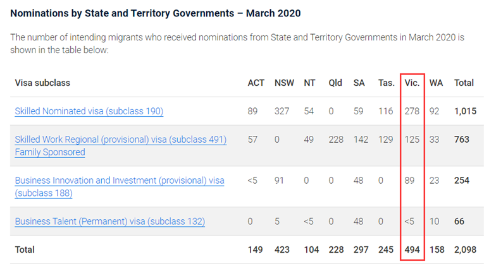This screenshot has height=271, width=496.
Task: Select the ACT column header
Action: pos(256,83)
